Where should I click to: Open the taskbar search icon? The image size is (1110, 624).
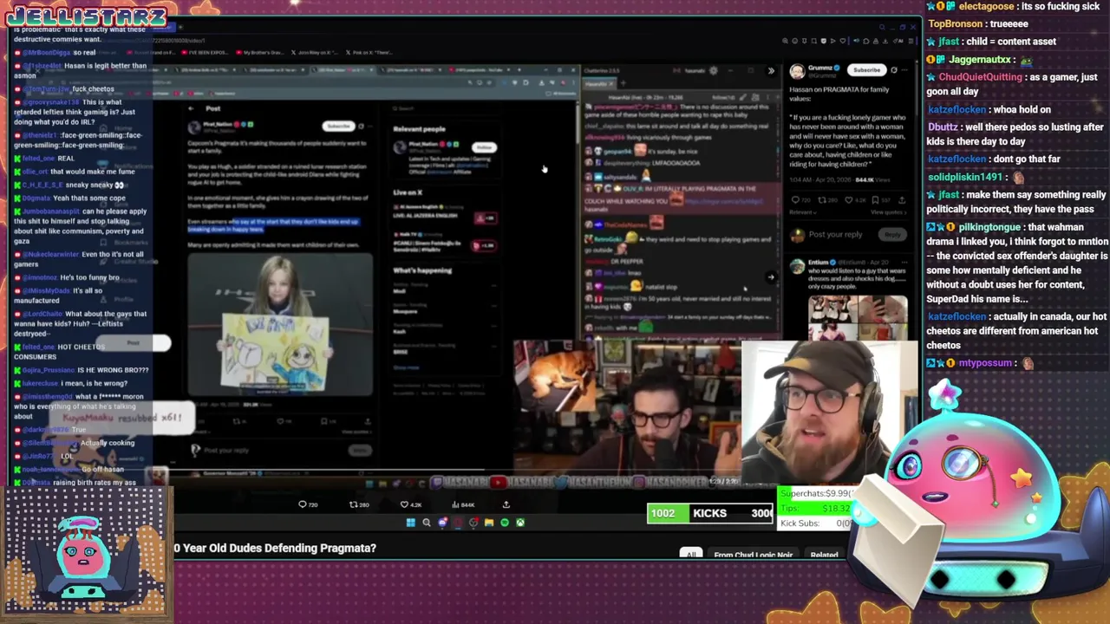(x=426, y=523)
